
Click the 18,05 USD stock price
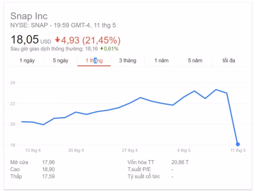(25, 40)
